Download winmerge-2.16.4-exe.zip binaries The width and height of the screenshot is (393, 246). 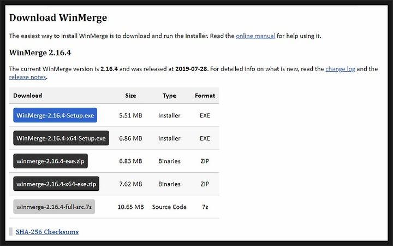point(50,161)
